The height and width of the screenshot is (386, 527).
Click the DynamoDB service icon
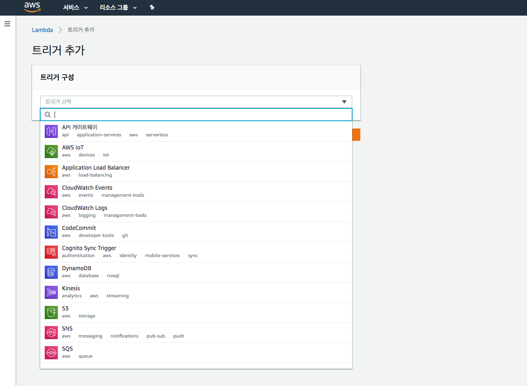pos(51,272)
